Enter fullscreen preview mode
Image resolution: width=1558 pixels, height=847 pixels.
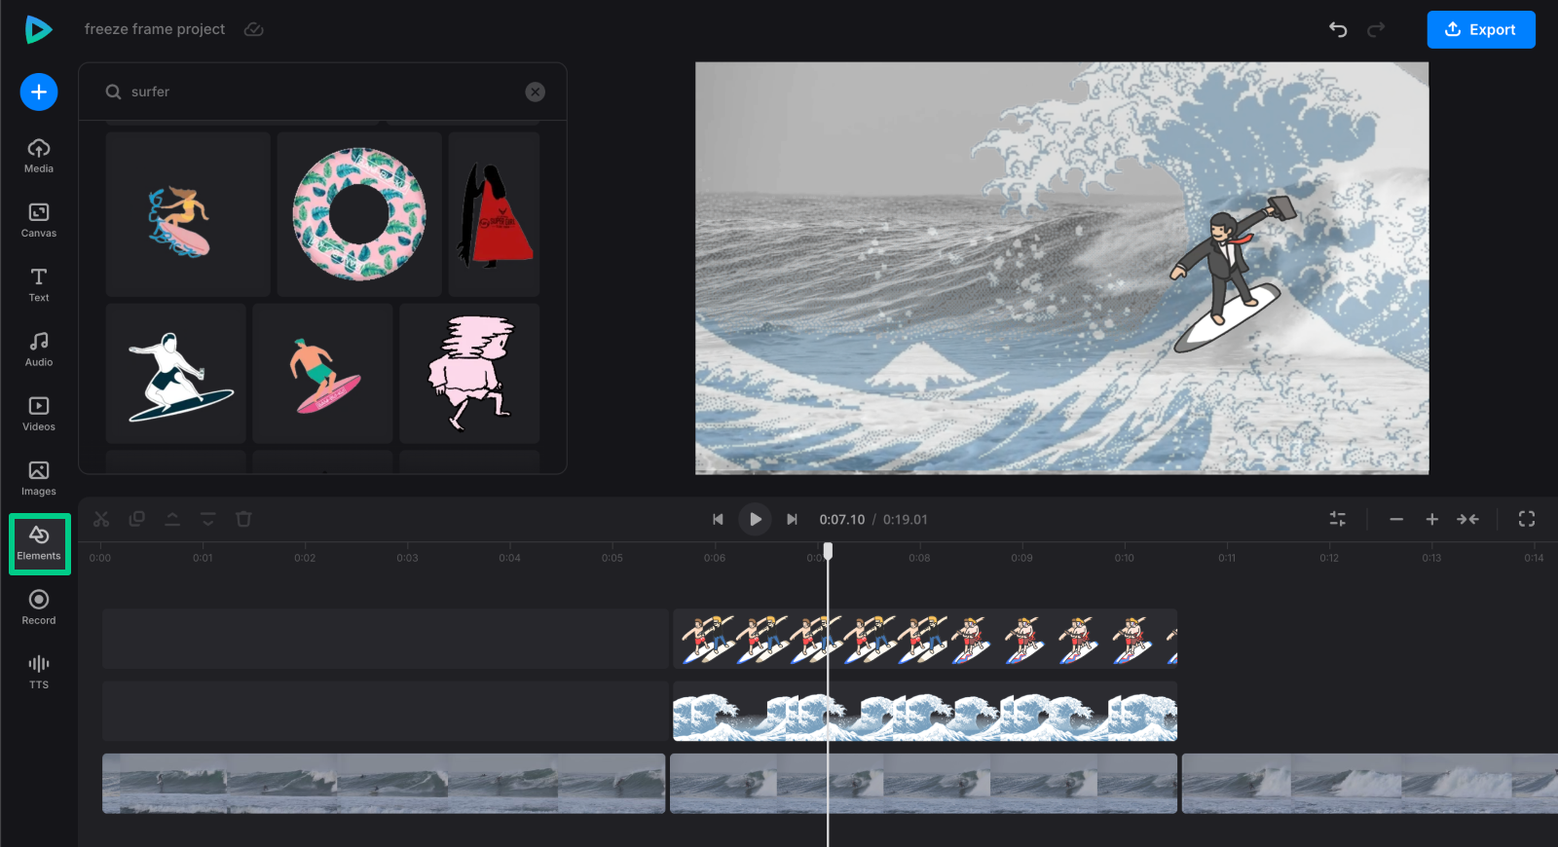(1527, 519)
